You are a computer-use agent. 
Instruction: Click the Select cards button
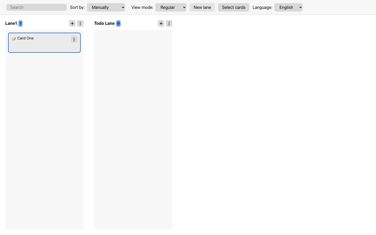point(234,7)
